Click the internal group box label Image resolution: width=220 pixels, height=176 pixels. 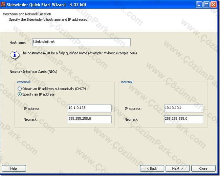(127, 82)
